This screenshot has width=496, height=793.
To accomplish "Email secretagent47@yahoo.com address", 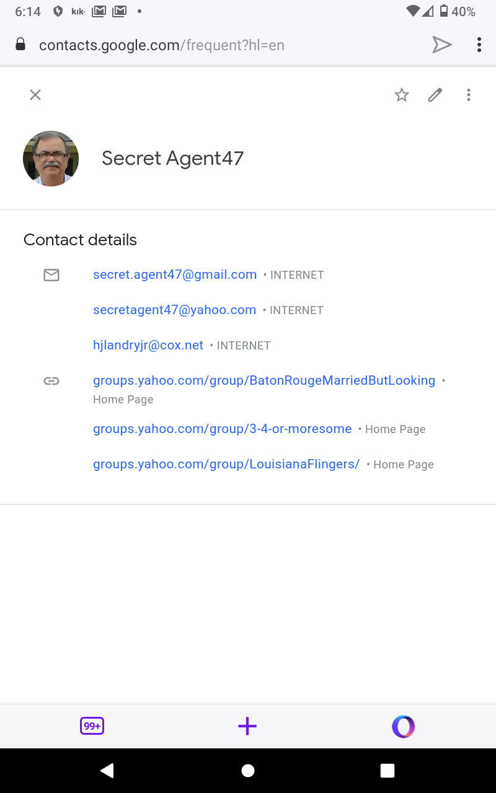I will click(x=174, y=310).
